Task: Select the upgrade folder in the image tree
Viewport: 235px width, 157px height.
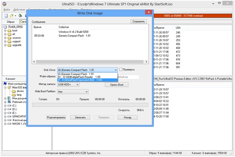Action: click(x=17, y=45)
